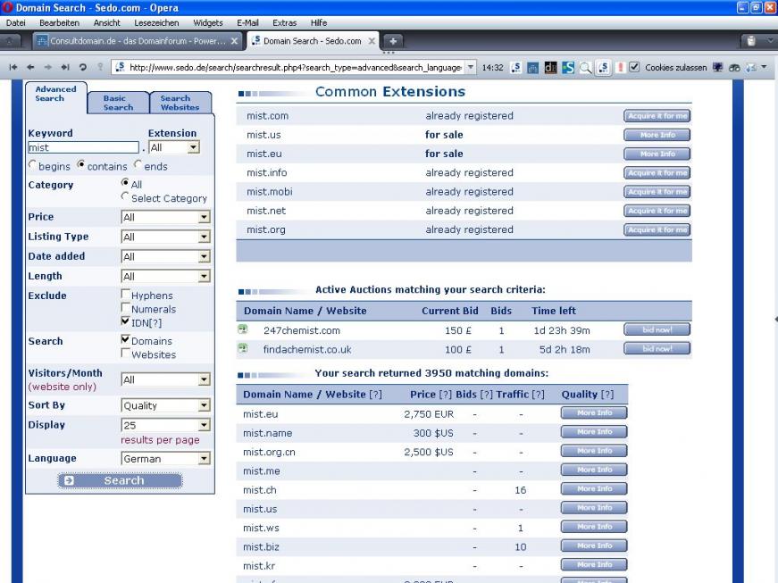This screenshot has width=778, height=583.
Task: Open the closed tabs trash icon
Action: pyautogui.click(x=751, y=41)
